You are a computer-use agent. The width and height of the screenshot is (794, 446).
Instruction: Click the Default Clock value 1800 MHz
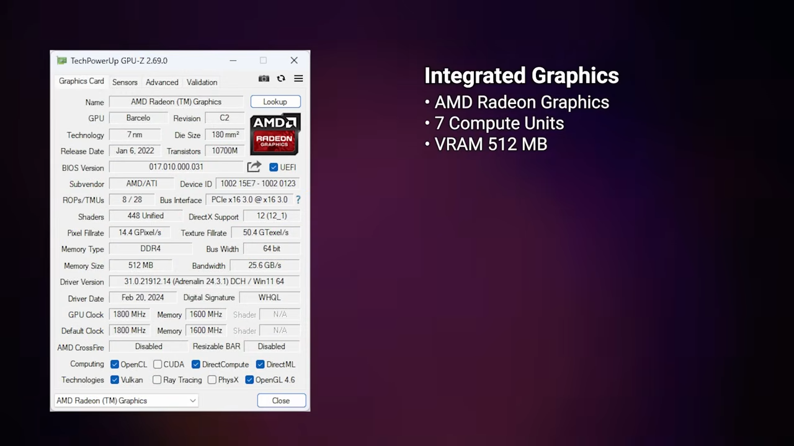(x=129, y=330)
